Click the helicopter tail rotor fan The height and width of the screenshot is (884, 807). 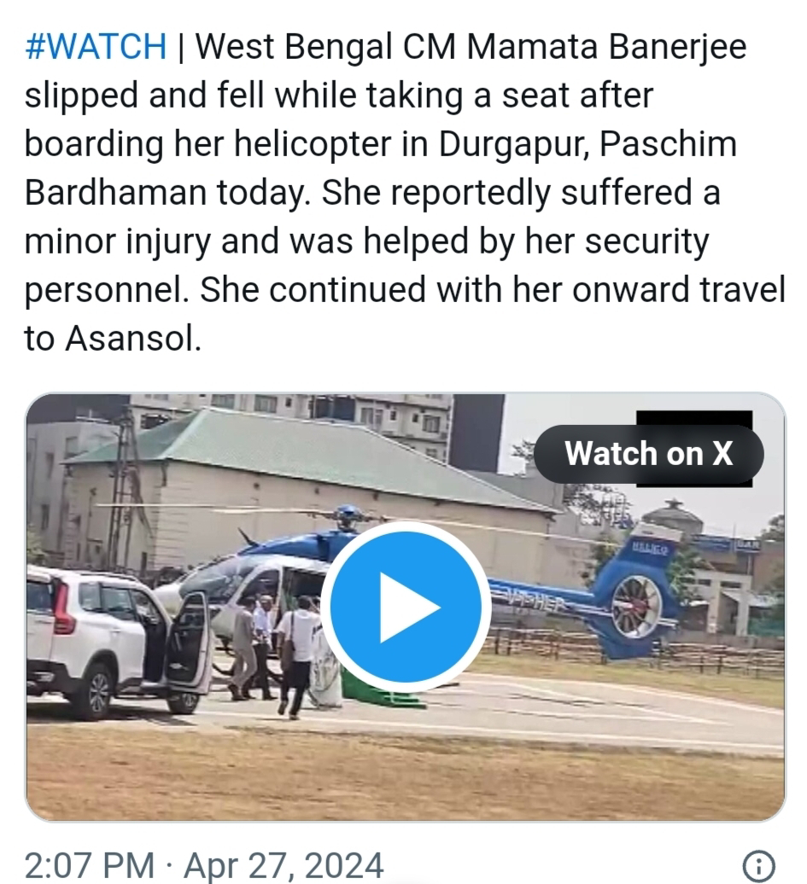click(x=636, y=608)
